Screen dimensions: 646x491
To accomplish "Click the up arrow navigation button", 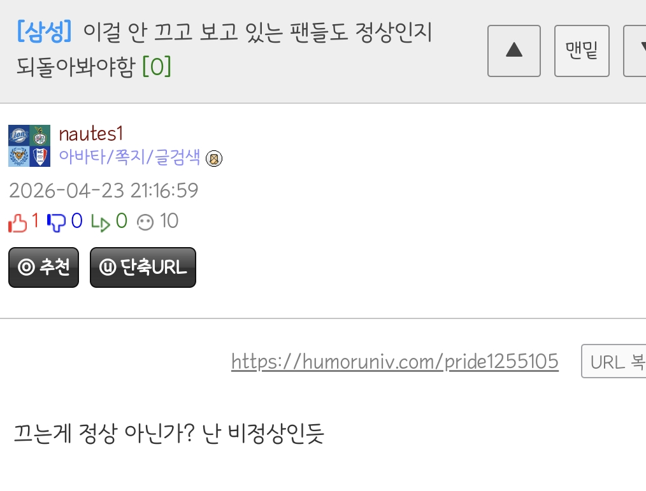I will [513, 51].
